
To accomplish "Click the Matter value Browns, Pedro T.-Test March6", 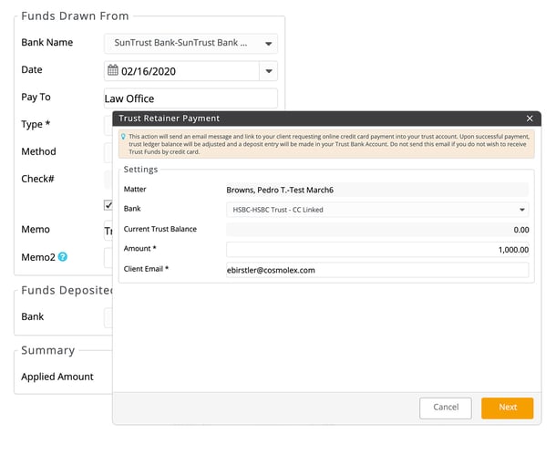I will pyautogui.click(x=280, y=190).
